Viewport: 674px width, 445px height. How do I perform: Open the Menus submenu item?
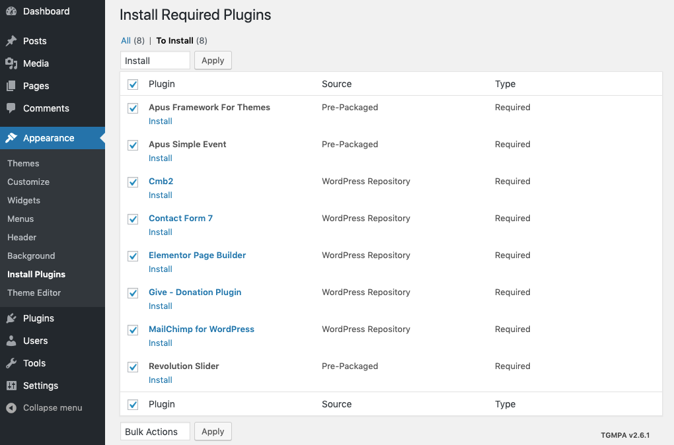tap(20, 219)
